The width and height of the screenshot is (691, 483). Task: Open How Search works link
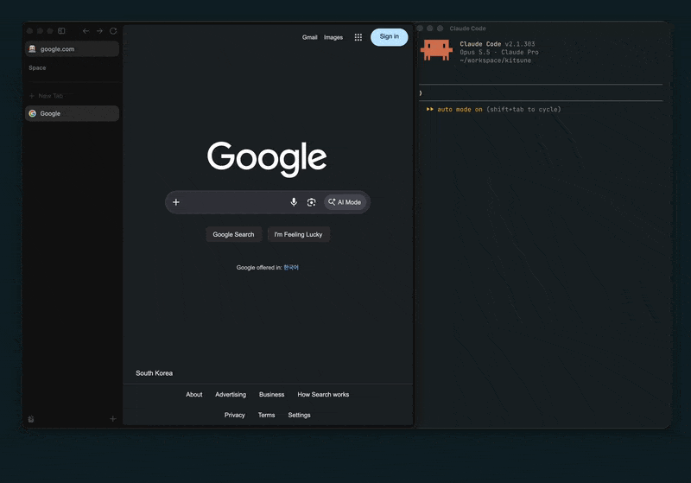(x=323, y=394)
